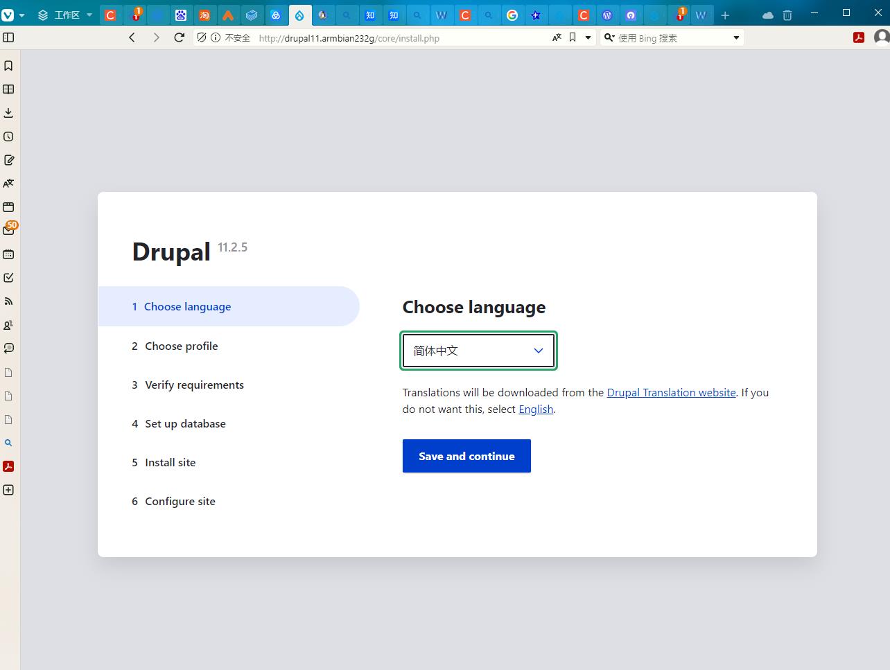This screenshot has width=890, height=670.
Task: Open the 工作区 workspaces switcher
Action: coord(65,15)
